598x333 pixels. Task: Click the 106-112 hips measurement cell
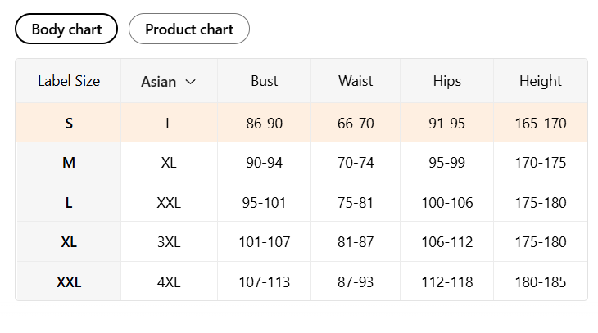447,242
